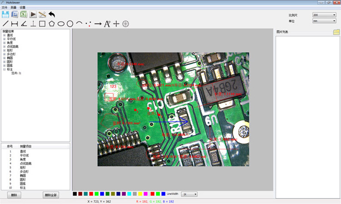
Task: Select the straight line measurement tool
Action: pyautogui.click(x=5, y=24)
